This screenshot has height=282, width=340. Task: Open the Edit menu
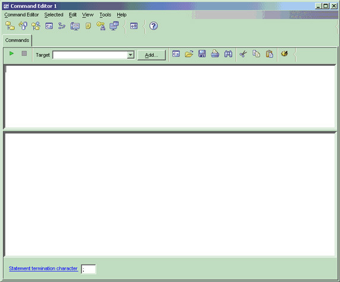pos(73,15)
